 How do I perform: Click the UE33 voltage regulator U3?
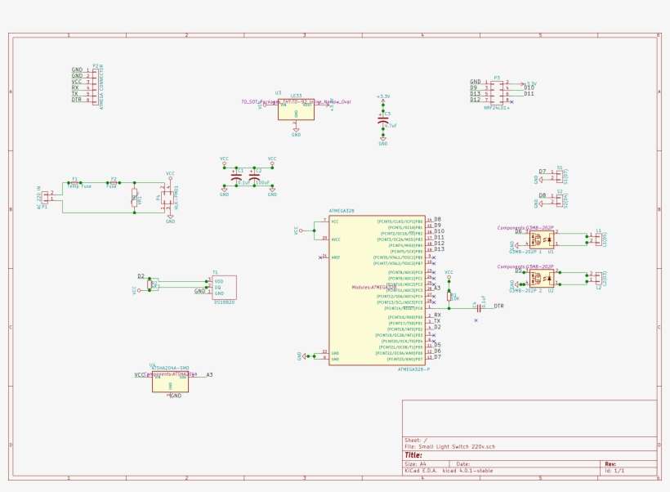pyautogui.click(x=294, y=112)
